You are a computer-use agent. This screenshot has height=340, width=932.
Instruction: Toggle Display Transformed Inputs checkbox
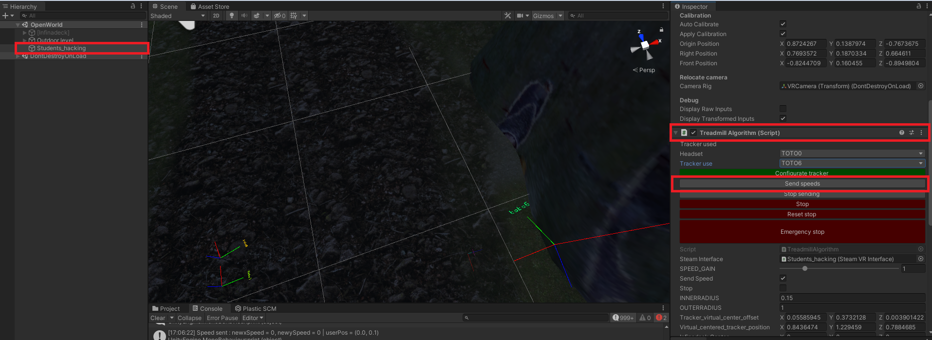pos(783,118)
